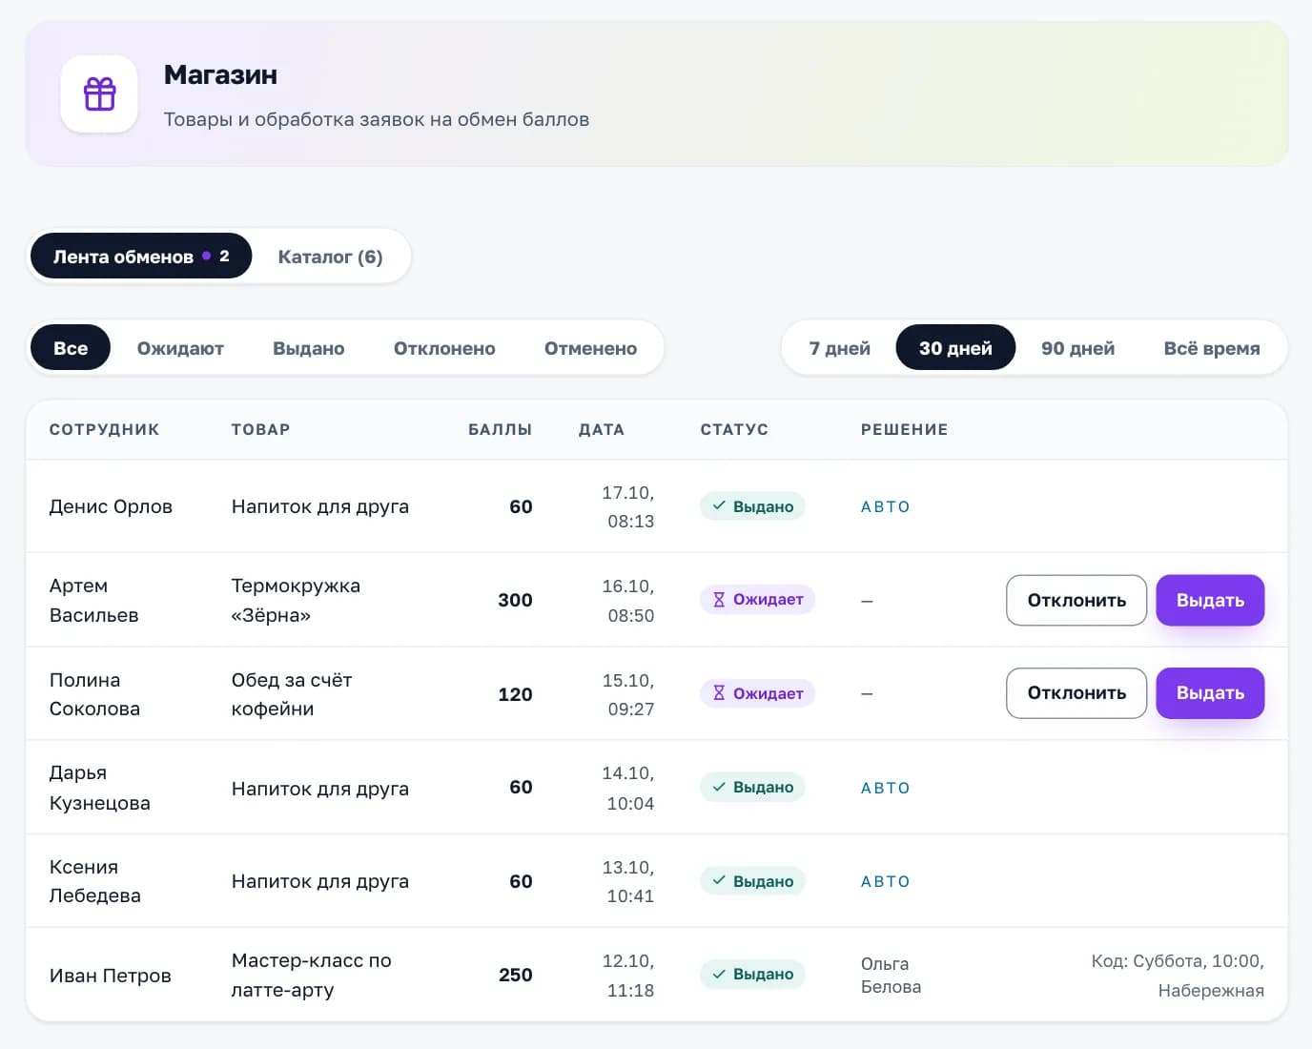The image size is (1312, 1049).
Task: Click the АВТО decision for Денис Орлов
Action: pos(885,506)
